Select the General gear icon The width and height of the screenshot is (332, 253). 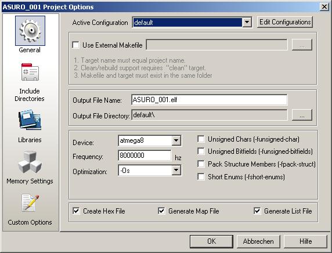(x=30, y=31)
